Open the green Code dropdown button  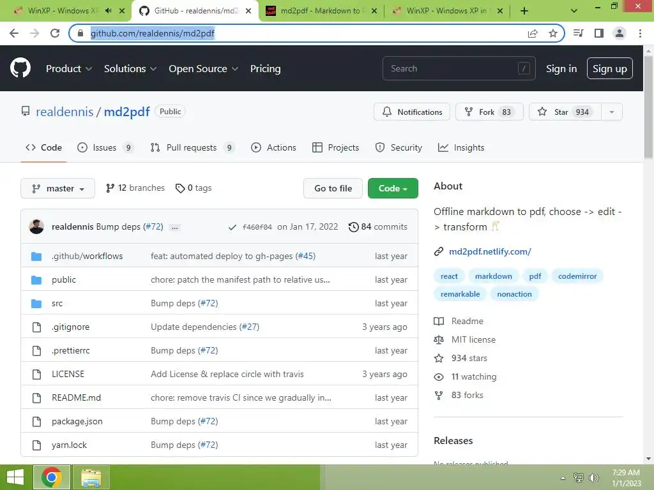393,188
